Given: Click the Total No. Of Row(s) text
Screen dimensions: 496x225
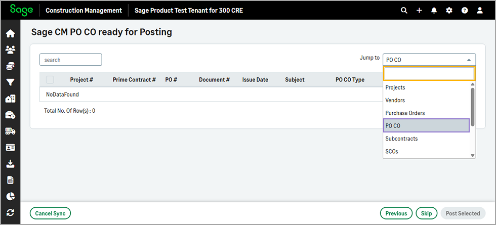Looking at the screenshot, I should [70, 111].
